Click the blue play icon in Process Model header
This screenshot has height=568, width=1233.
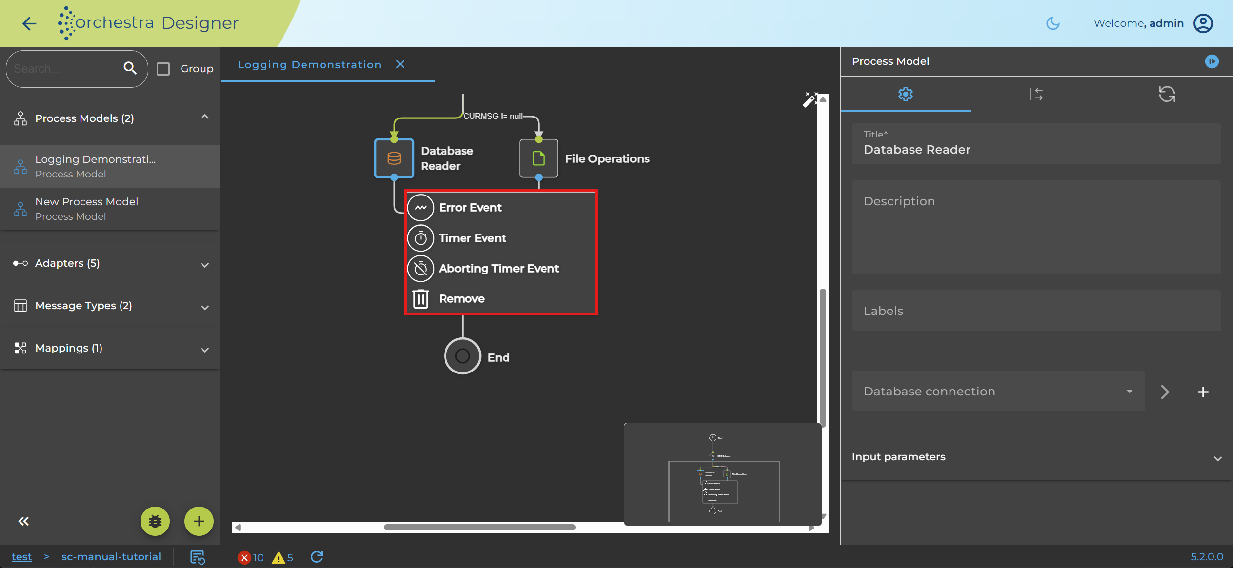point(1212,61)
